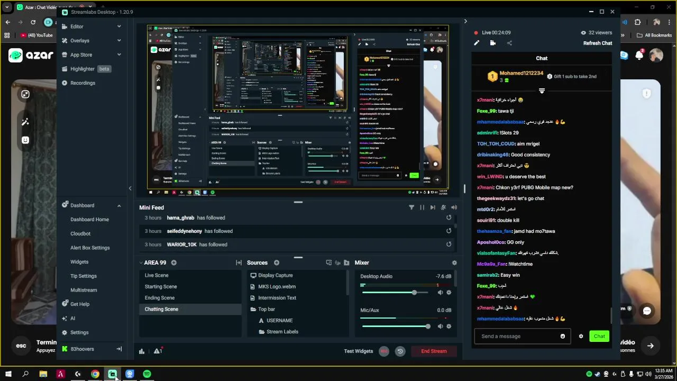Open notifications warning icon
This screenshot has height=381, width=677.
click(157, 351)
